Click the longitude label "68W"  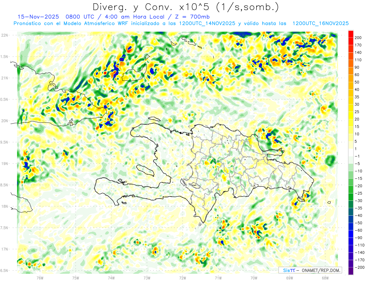325,278
